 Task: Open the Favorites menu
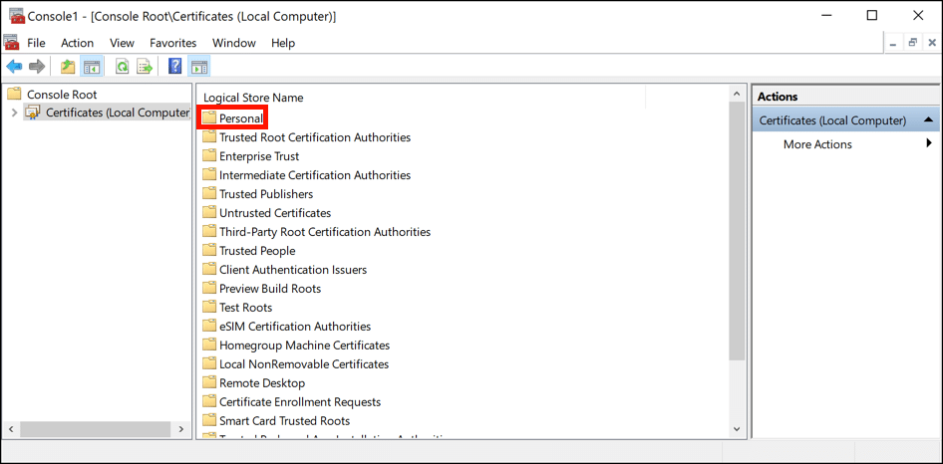tap(172, 43)
